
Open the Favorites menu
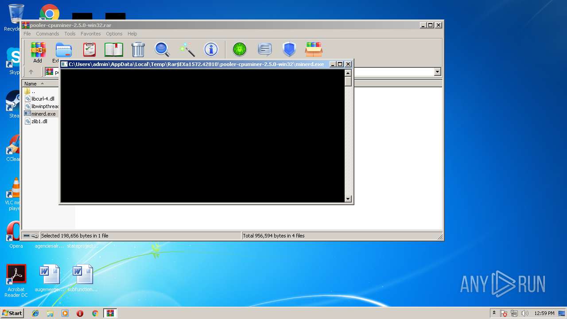pos(90,34)
